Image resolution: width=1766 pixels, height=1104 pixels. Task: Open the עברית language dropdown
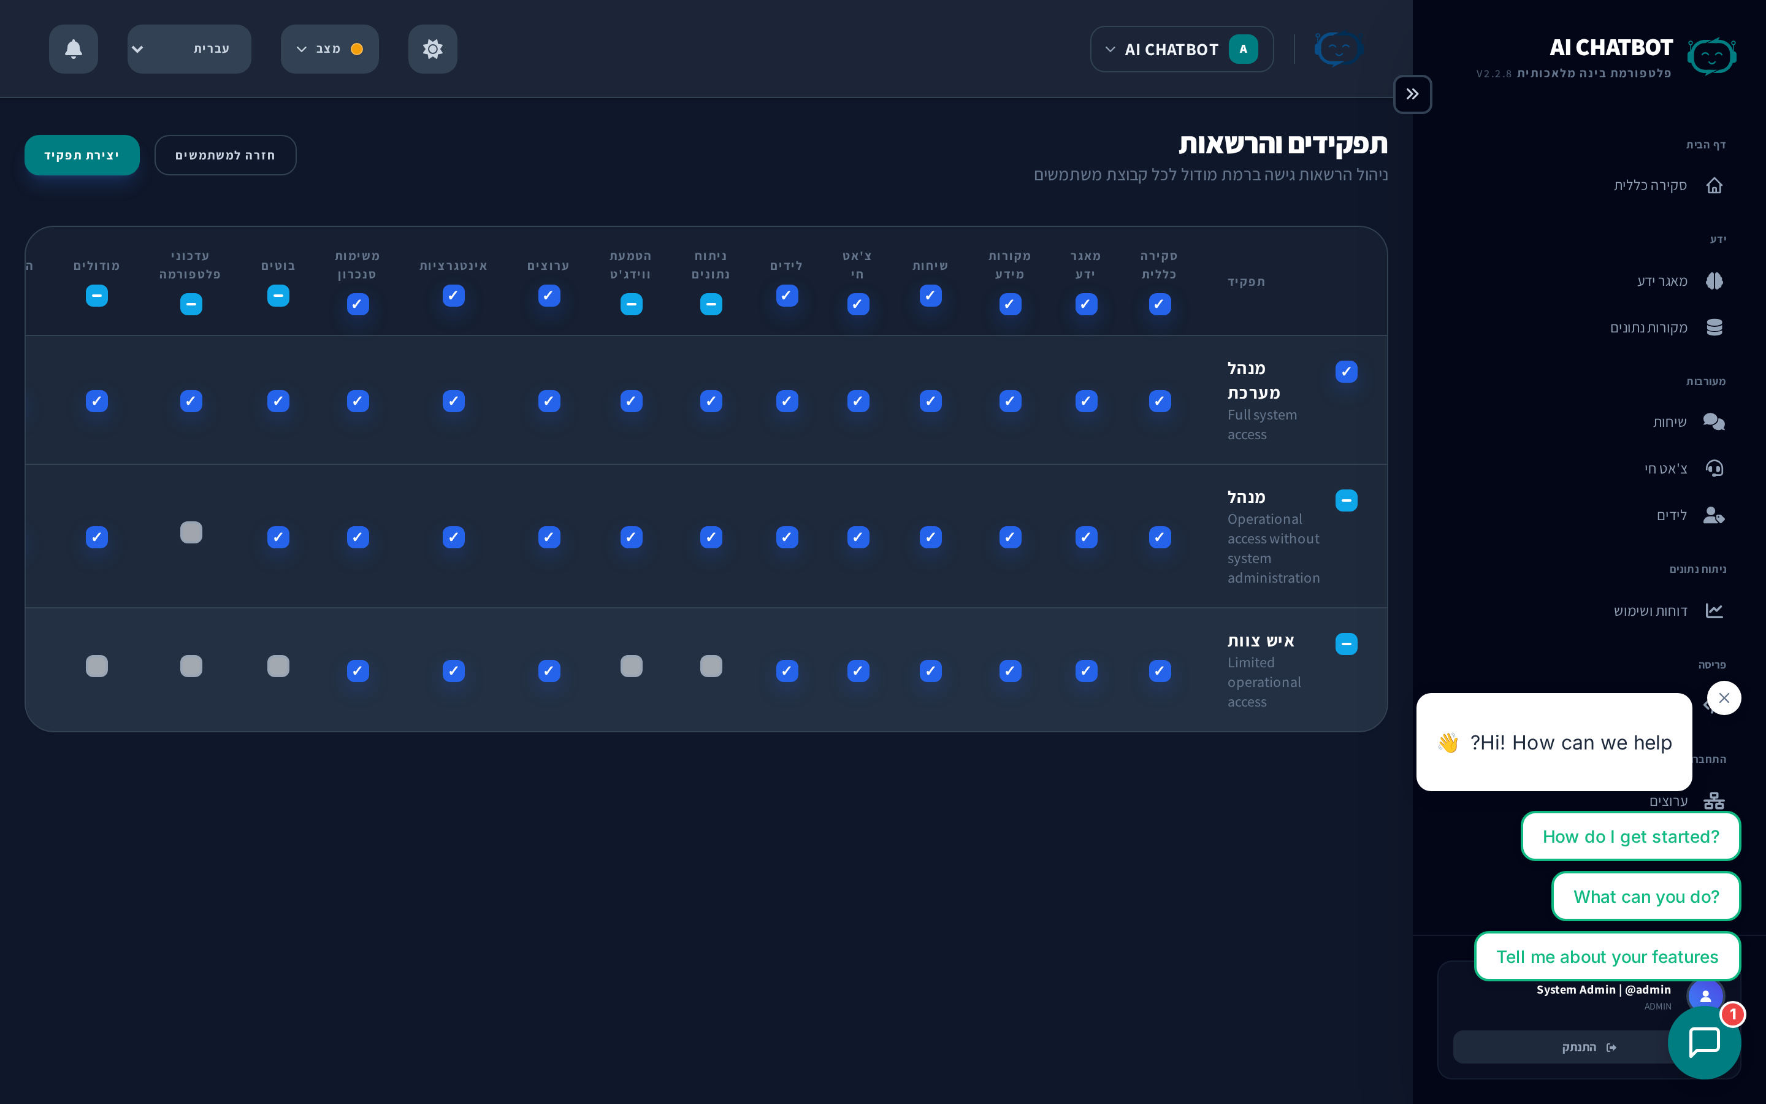[189, 49]
